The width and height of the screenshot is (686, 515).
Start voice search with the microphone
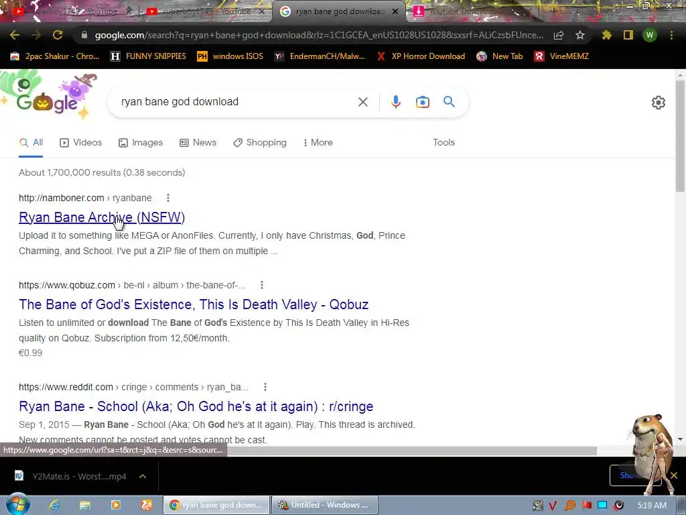point(395,102)
